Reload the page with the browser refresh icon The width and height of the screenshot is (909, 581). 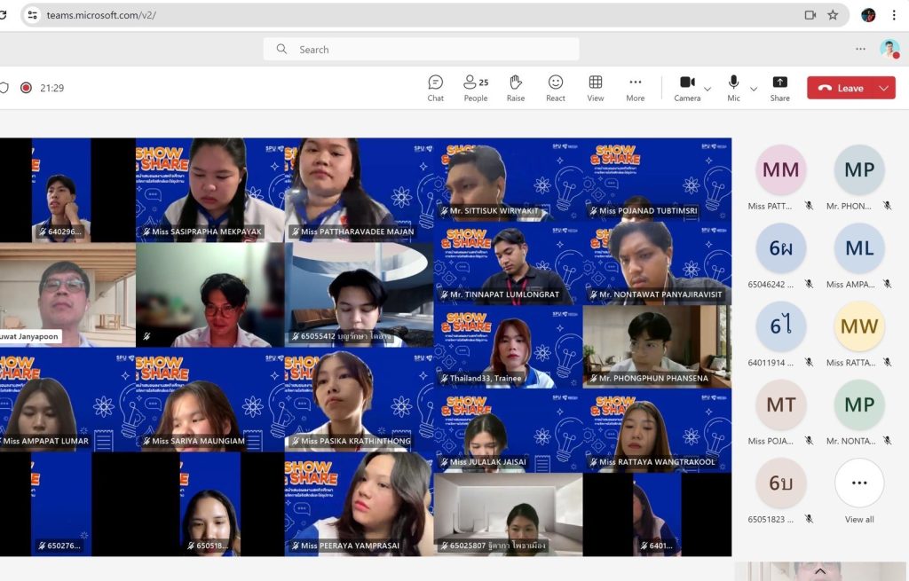pyautogui.click(x=3, y=15)
